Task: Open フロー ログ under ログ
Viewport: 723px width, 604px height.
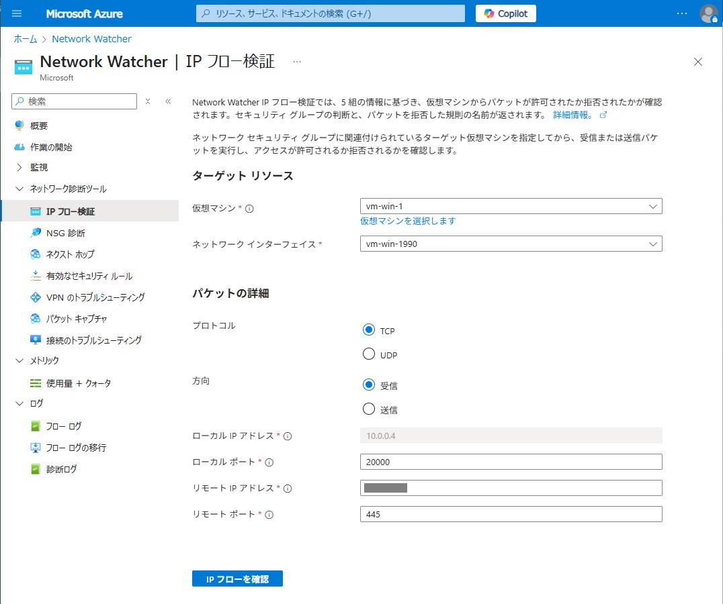Action: (x=62, y=425)
